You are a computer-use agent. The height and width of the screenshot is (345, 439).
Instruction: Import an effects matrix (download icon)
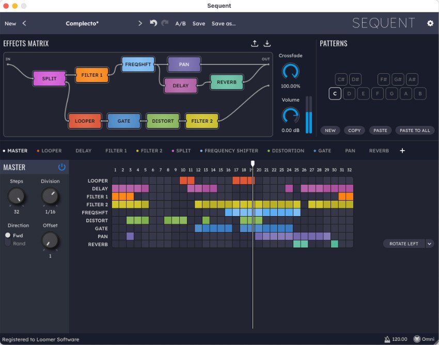coord(267,43)
